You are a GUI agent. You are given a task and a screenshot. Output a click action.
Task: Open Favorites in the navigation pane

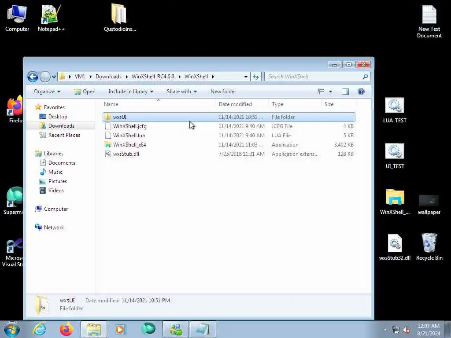(54, 107)
